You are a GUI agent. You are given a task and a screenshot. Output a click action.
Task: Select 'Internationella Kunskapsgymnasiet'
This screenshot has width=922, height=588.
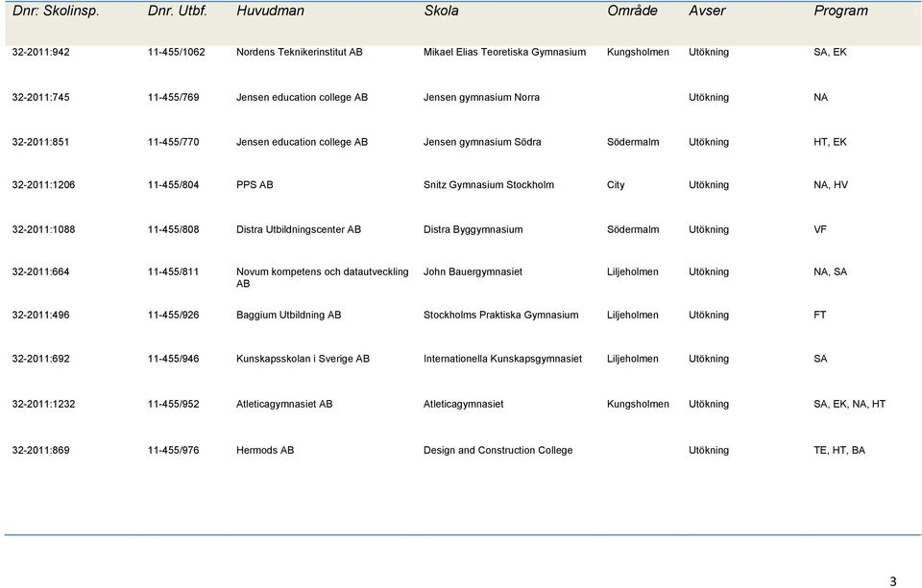(502, 359)
